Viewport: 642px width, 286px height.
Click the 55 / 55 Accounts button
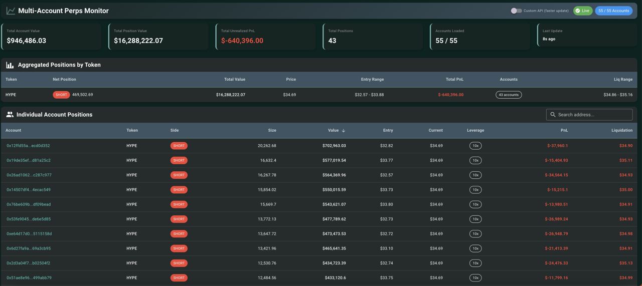[613, 11]
